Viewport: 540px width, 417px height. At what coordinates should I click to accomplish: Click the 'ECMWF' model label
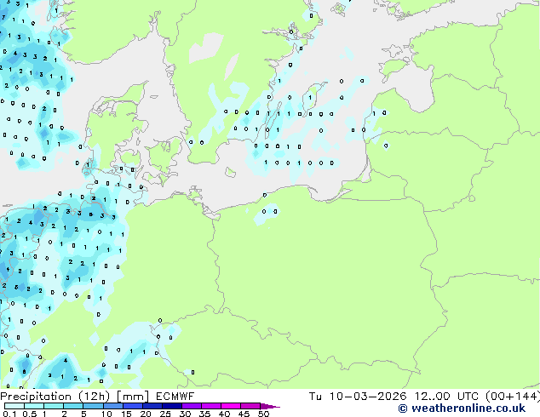point(175,397)
